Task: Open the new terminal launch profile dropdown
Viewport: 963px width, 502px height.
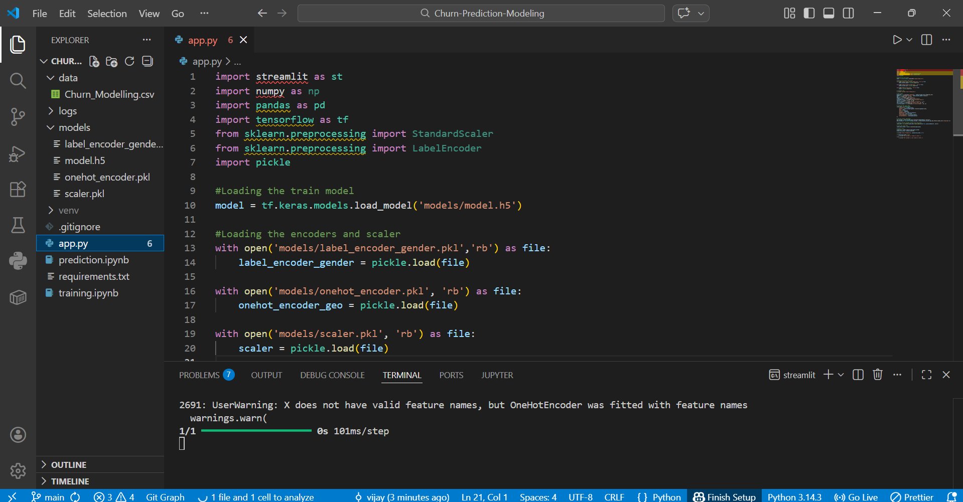Action: pyautogui.click(x=841, y=375)
